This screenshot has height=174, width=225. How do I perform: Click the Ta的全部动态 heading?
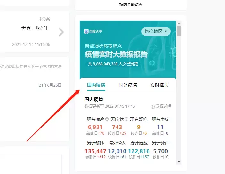pos(131,4)
